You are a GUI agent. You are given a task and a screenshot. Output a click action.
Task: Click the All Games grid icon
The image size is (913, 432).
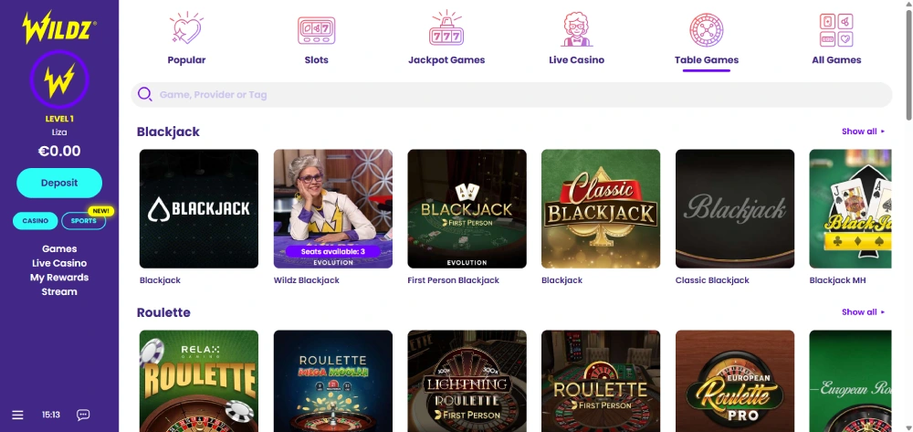coord(836,29)
